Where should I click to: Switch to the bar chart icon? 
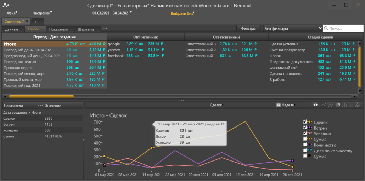click(x=344, y=105)
